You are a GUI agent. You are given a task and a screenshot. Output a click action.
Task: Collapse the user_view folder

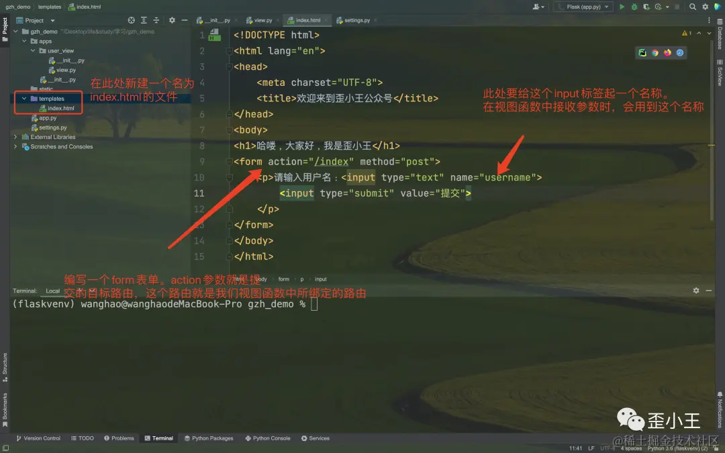(x=33, y=51)
